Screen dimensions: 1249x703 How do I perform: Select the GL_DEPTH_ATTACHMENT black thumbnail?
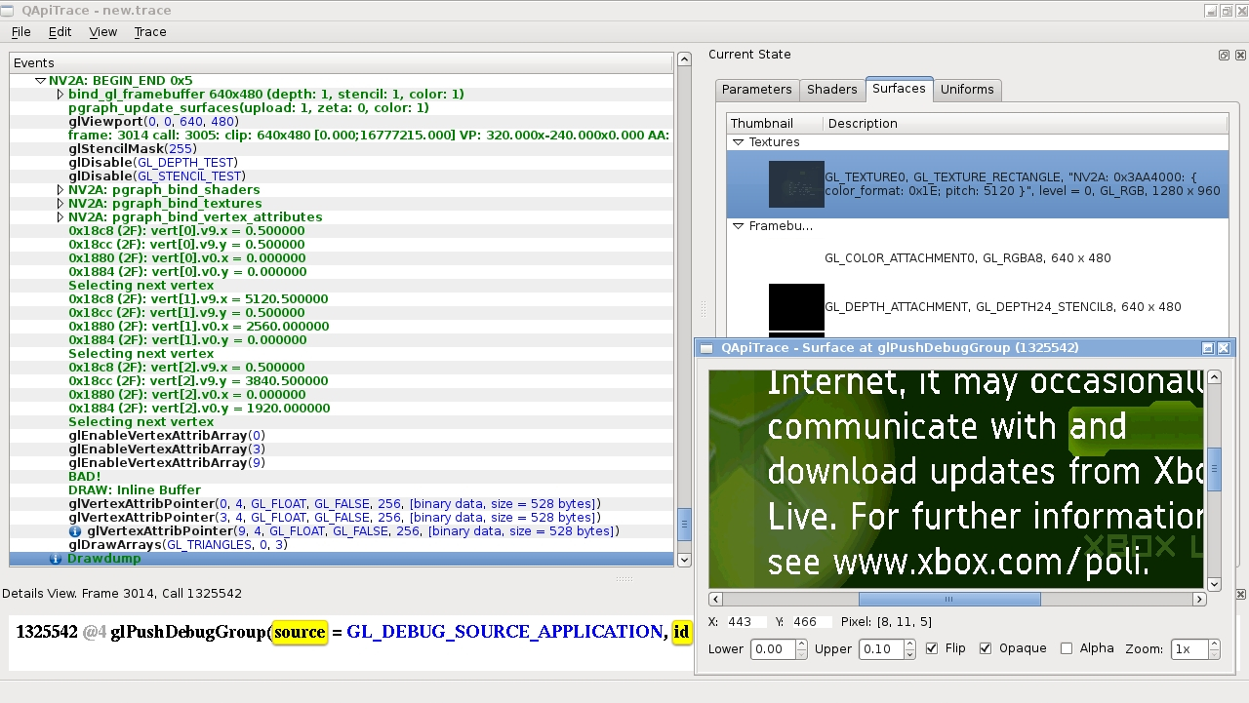[x=796, y=307]
